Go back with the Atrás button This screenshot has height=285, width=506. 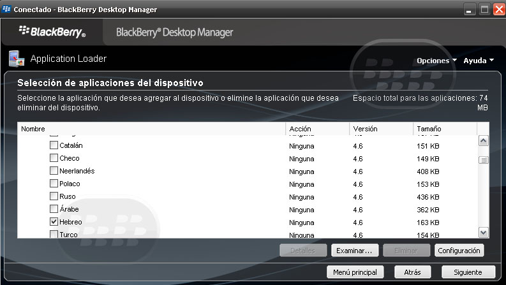coord(412,272)
